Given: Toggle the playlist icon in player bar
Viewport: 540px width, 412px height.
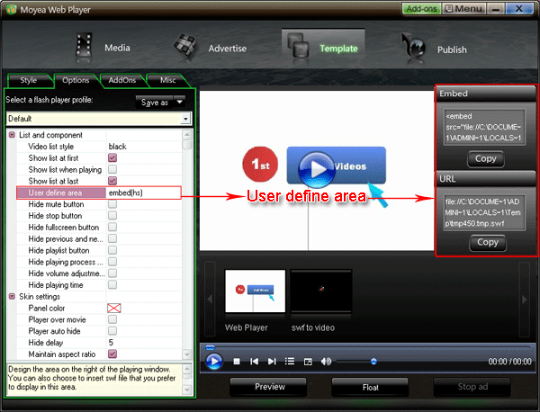Looking at the screenshot, I should (290, 361).
